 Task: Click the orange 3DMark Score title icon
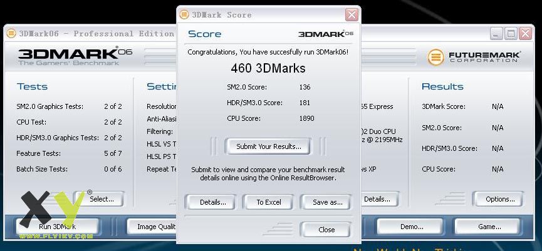point(184,14)
